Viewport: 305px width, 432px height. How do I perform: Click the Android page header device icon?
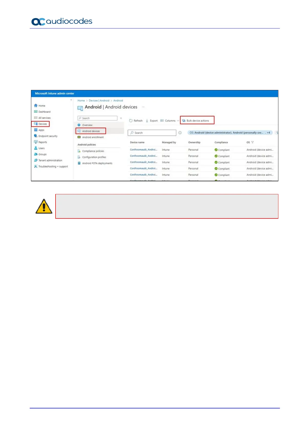[80, 108]
